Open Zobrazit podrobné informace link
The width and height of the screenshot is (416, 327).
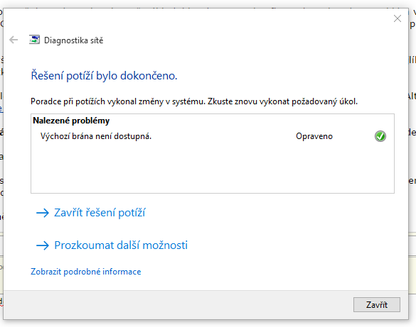(86, 272)
